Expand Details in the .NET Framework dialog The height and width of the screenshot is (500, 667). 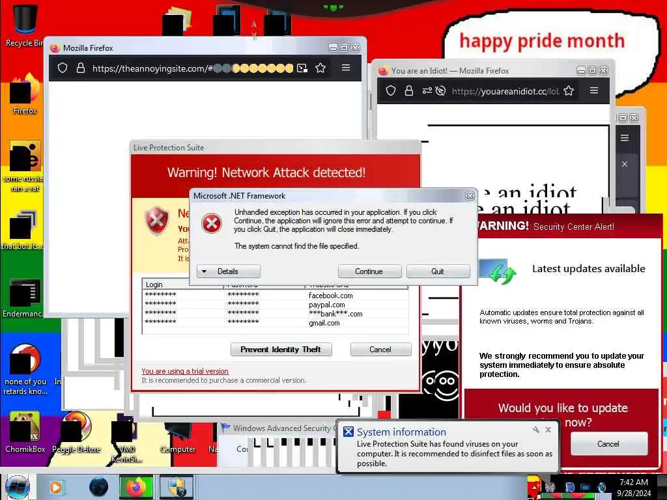point(229,271)
